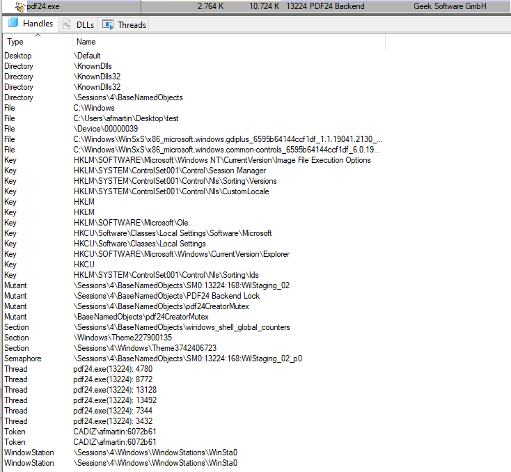Select the \Sessions\4\BaseNamedObjects directory handle

pos(128,97)
